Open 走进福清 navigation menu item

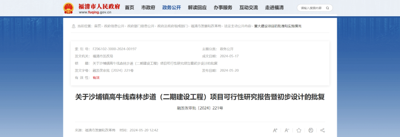pyautogui.click(x=274, y=8)
